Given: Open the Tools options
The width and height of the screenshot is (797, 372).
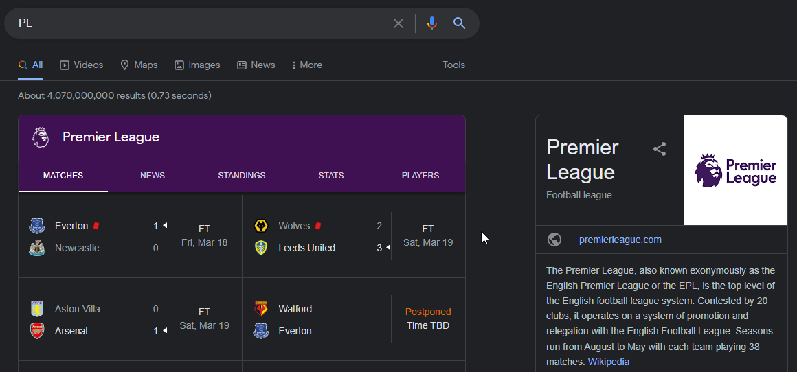Looking at the screenshot, I should point(453,65).
